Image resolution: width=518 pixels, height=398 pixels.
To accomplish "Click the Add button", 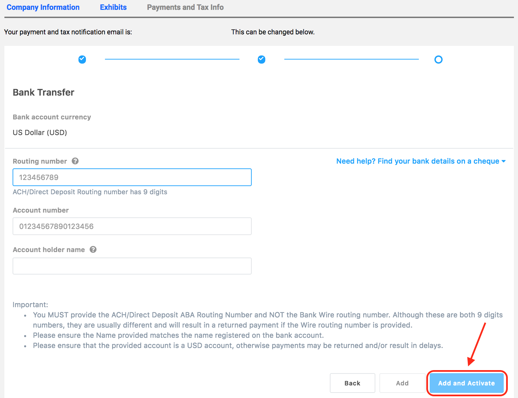I will [x=402, y=383].
